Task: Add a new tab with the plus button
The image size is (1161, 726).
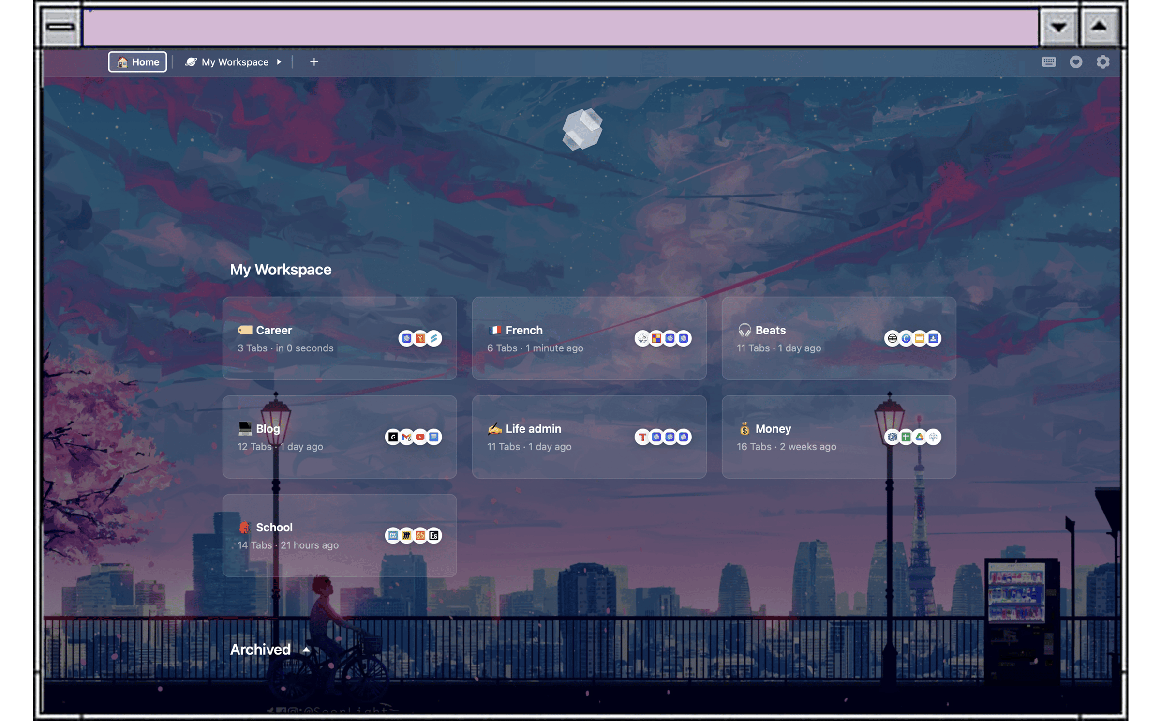Action: [x=313, y=62]
